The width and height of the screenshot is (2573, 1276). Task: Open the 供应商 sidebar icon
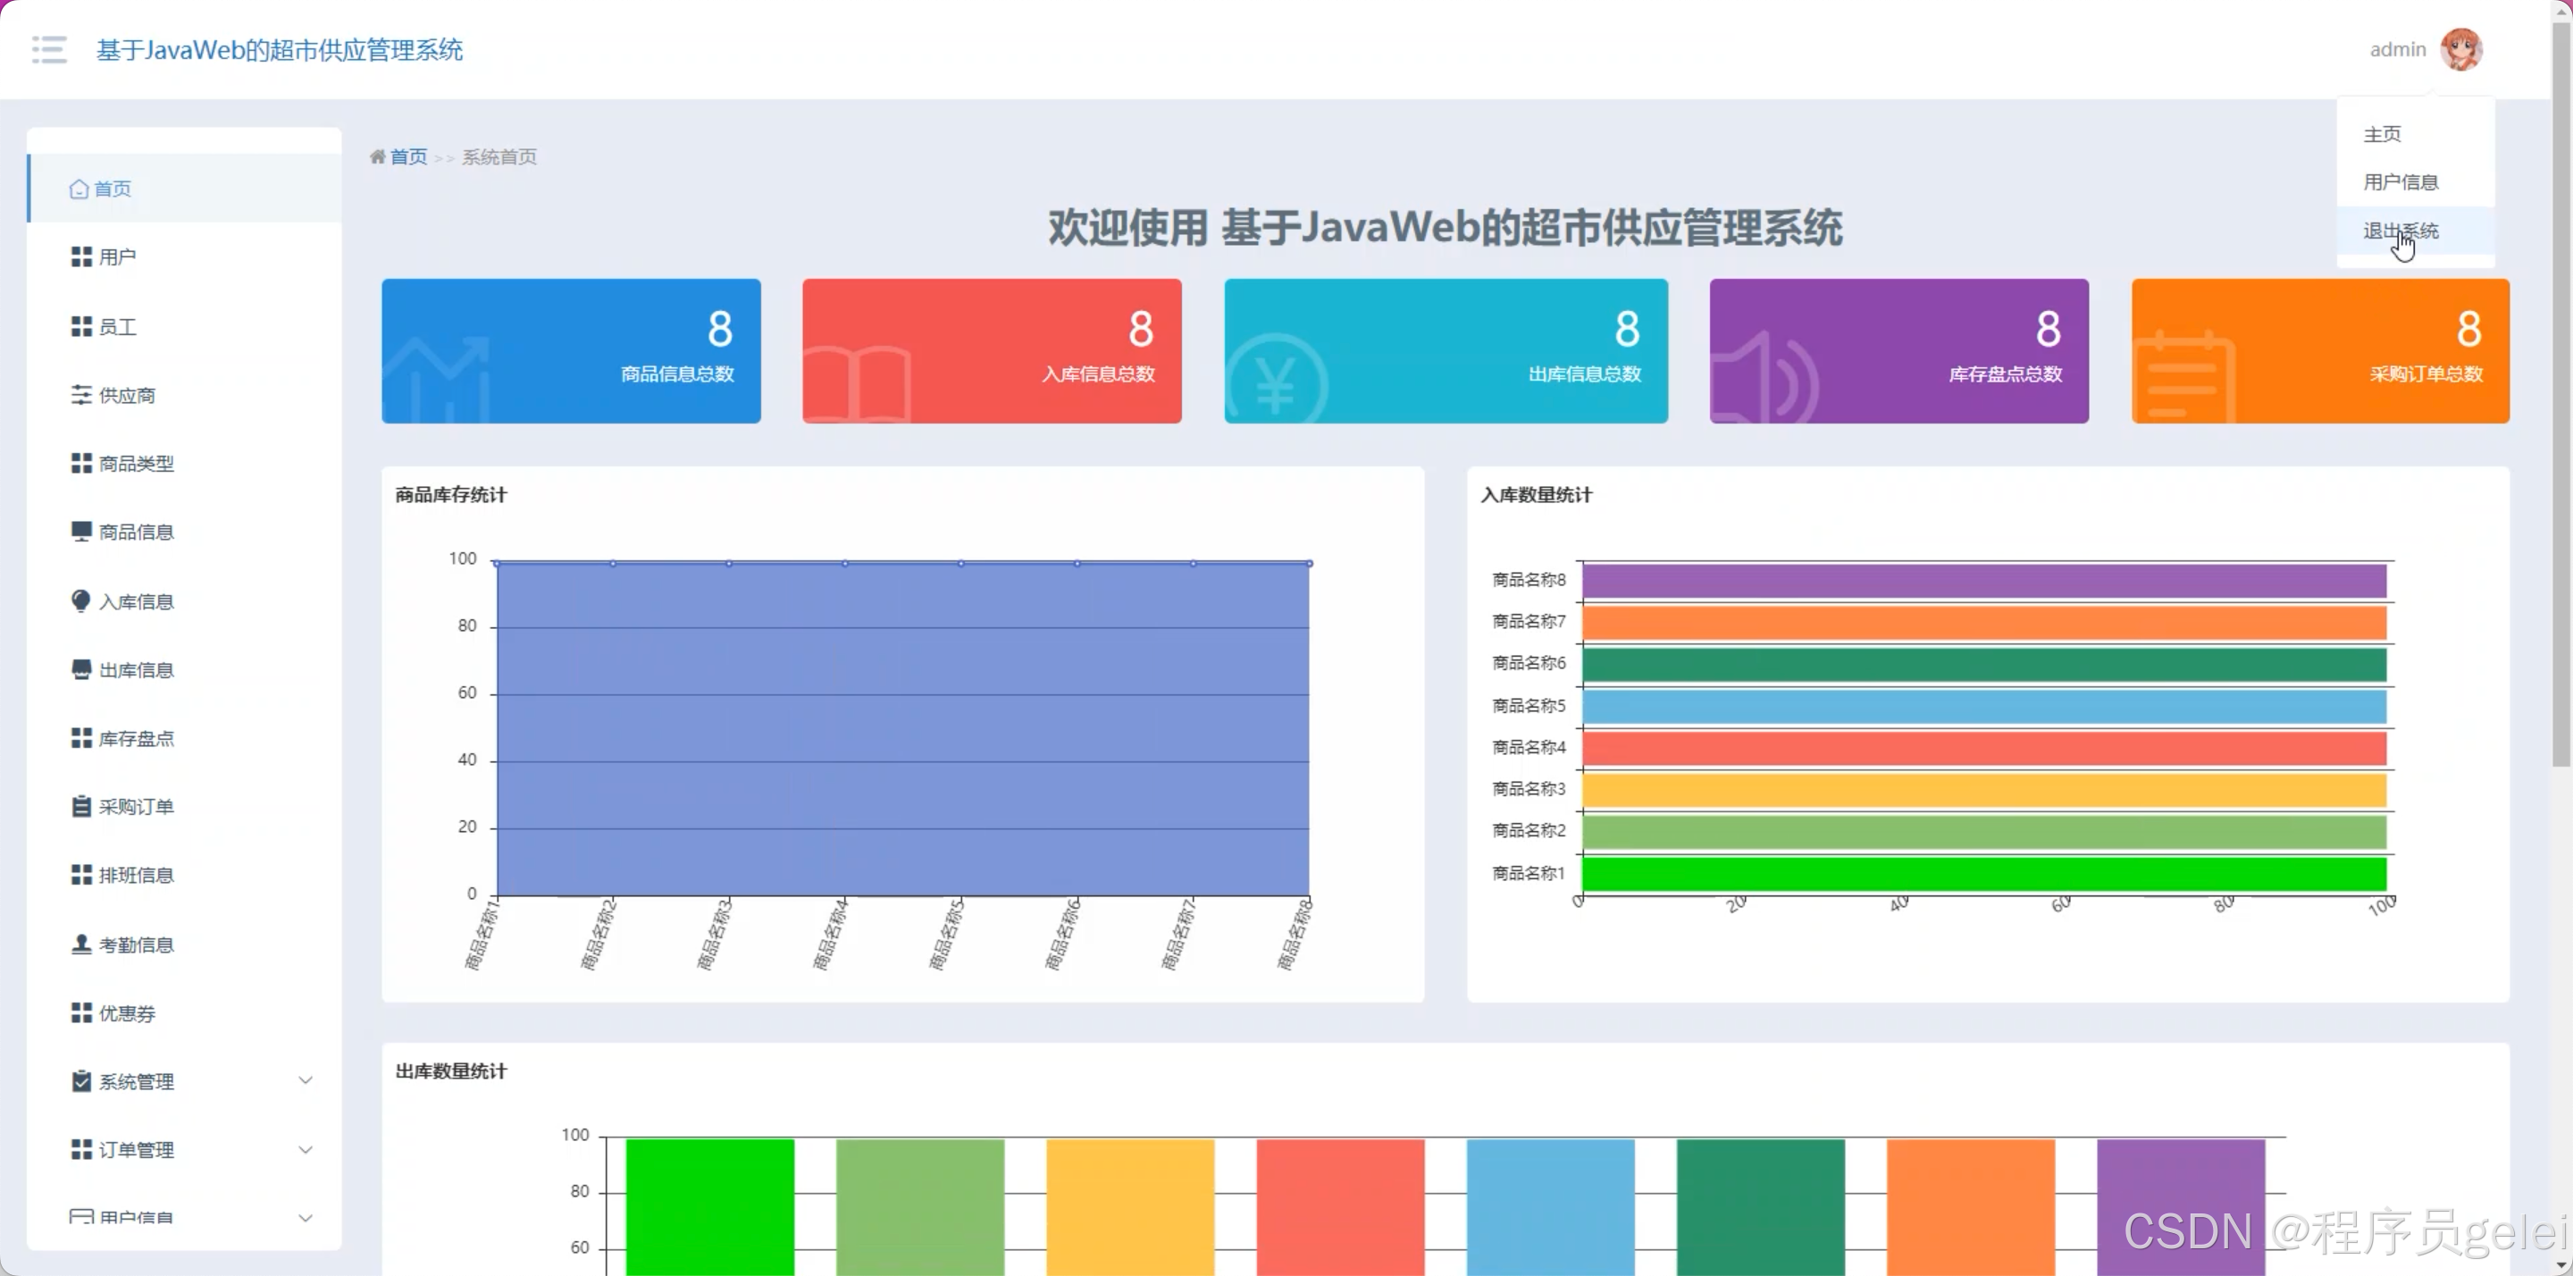[x=81, y=395]
